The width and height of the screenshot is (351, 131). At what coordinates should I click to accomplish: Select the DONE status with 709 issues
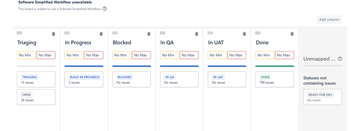point(275,79)
